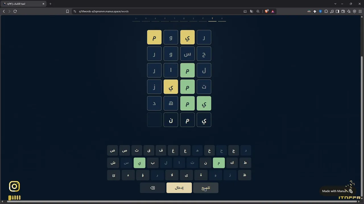Select level tab ٣
Image resolution: width=364 pixels, height=204 pixels.
click(x=203, y=19)
